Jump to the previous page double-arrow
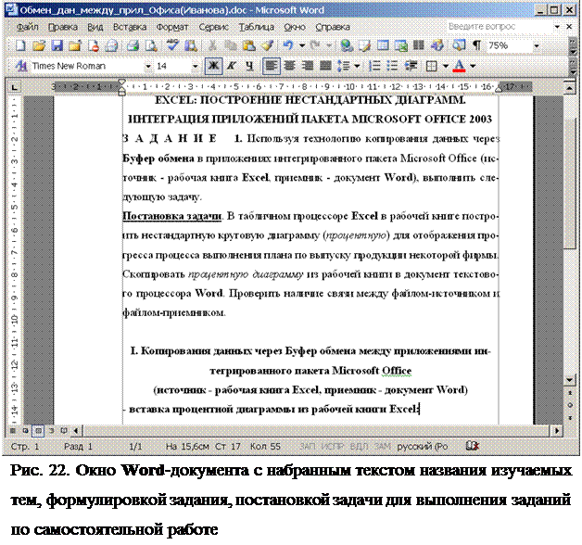The height and width of the screenshot is (545, 582). tap(570, 393)
